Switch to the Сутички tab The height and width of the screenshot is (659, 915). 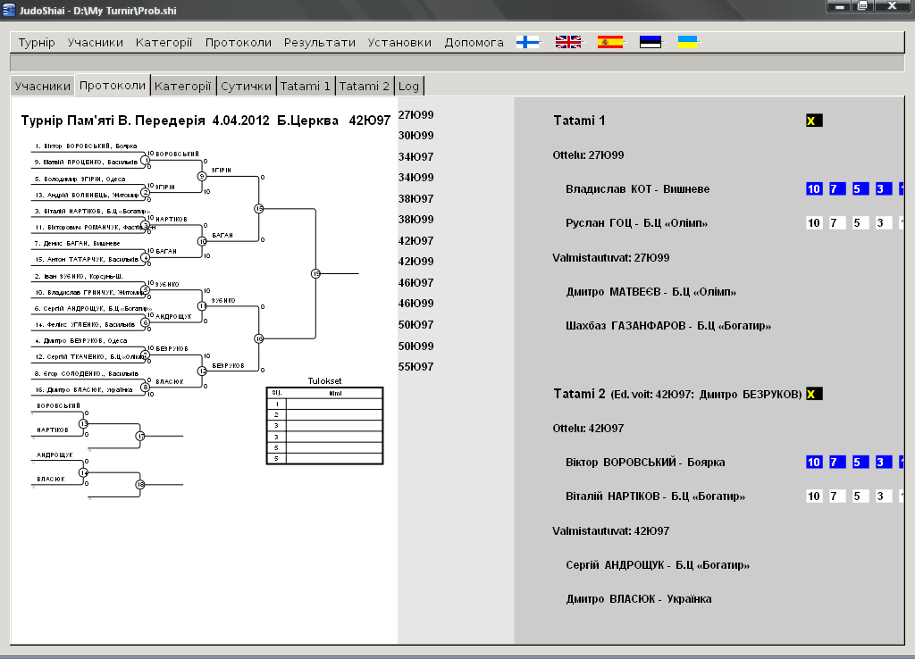click(x=246, y=86)
